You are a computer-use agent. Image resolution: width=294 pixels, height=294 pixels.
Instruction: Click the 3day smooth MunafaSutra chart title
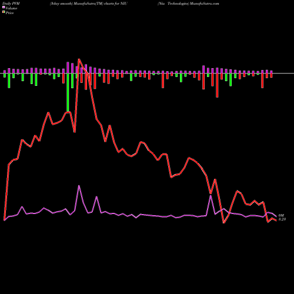[89, 4]
